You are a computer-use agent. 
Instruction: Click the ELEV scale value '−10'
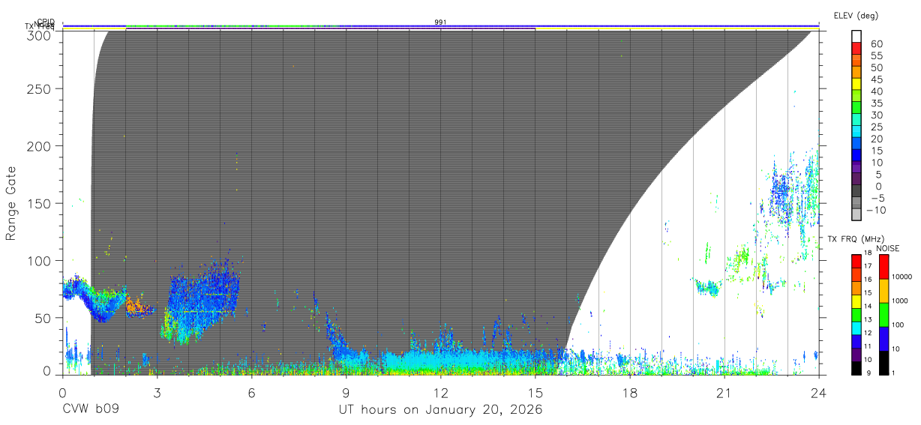click(x=877, y=210)
